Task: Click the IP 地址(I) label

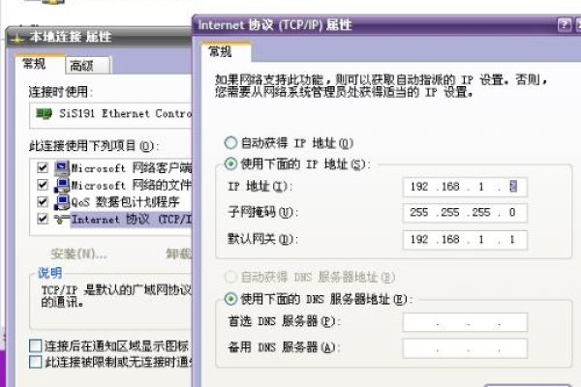Action: point(260,187)
